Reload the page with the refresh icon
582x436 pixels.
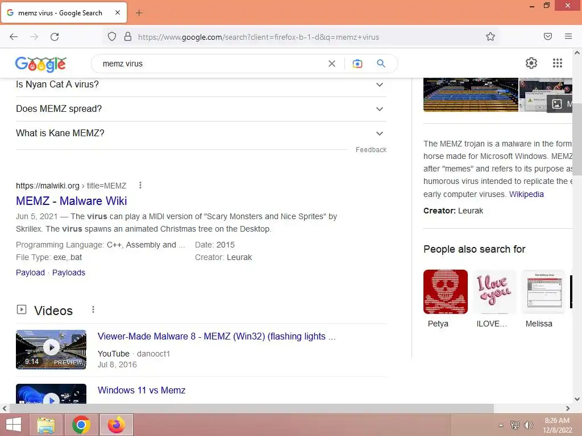click(55, 37)
